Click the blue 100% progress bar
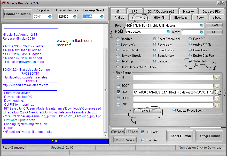The image size is (227, 159). point(55,141)
